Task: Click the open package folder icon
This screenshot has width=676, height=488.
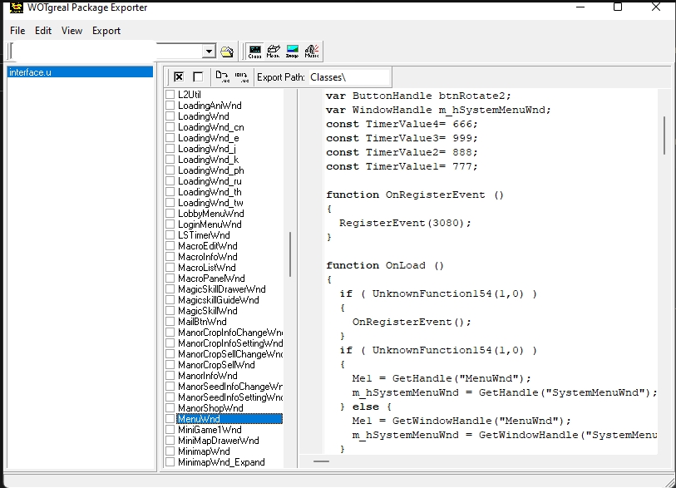Action: (227, 52)
